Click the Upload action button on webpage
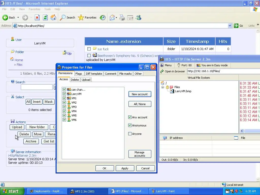 tap(17, 127)
